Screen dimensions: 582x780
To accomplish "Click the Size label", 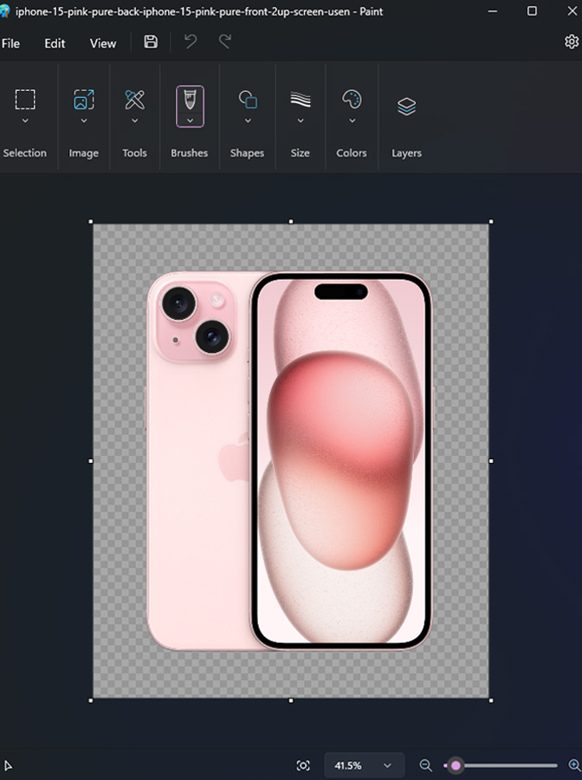I will (301, 153).
